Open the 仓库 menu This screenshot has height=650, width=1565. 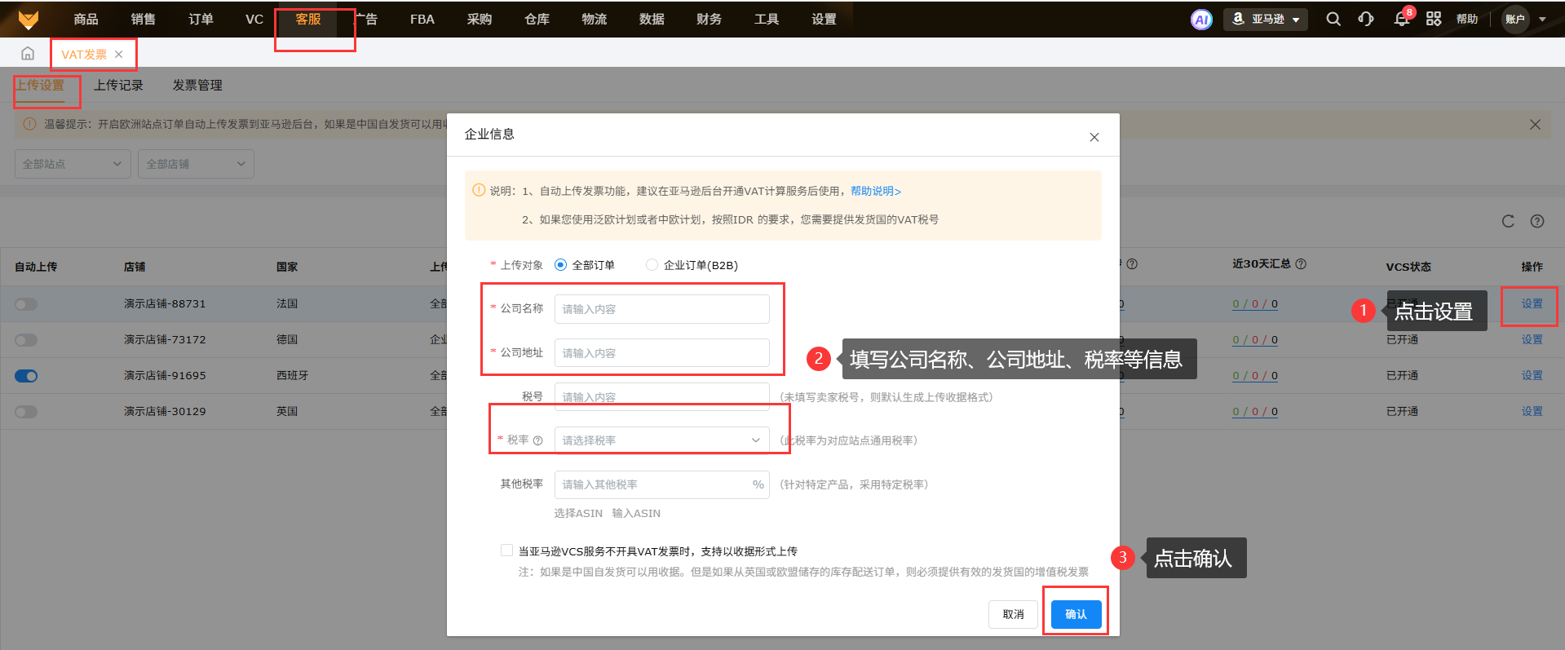coord(537,19)
